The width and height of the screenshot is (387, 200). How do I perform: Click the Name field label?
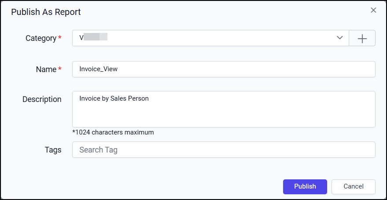tap(46, 69)
